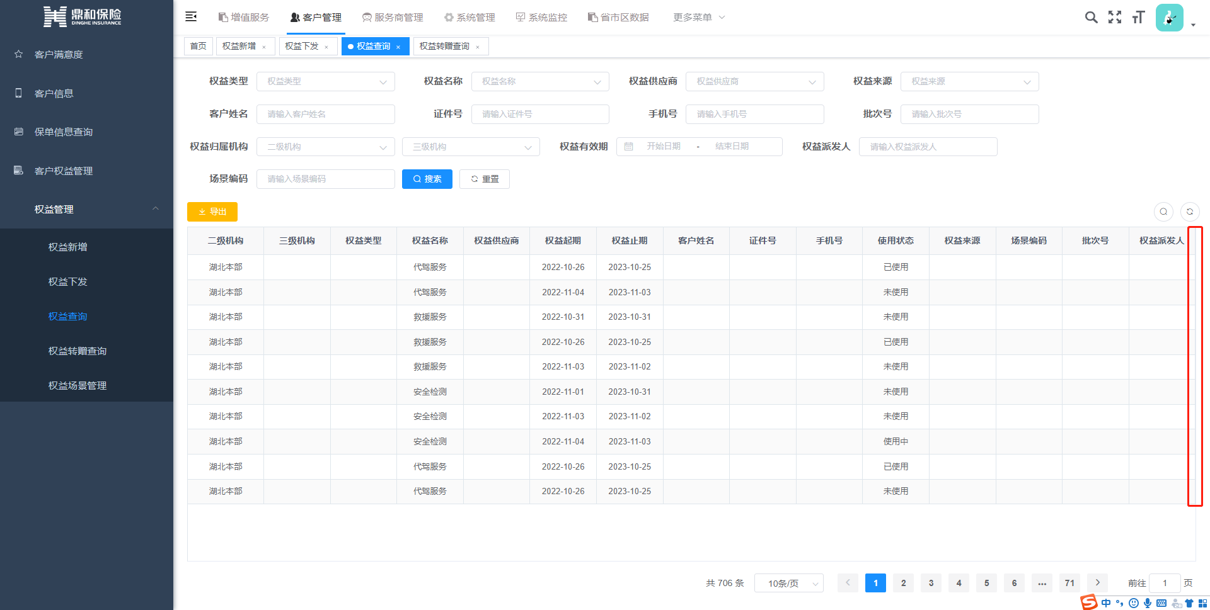Click the 使用状态 column header
Screen dimensions: 1210x610
point(896,240)
